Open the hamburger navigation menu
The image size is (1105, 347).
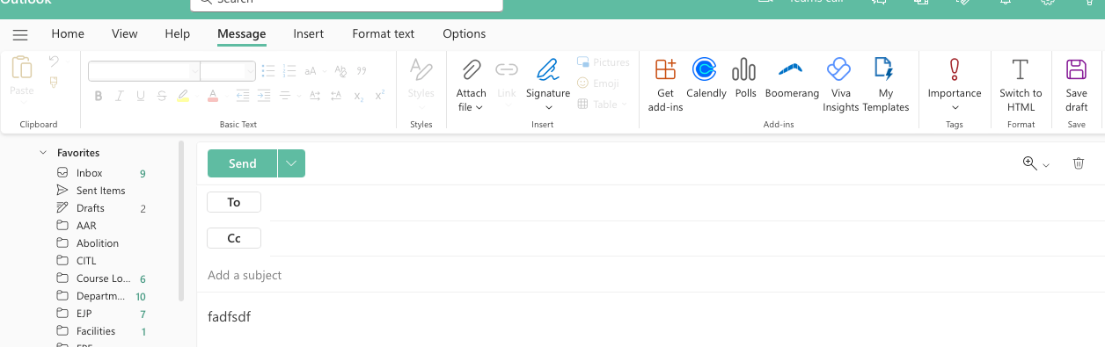(20, 34)
